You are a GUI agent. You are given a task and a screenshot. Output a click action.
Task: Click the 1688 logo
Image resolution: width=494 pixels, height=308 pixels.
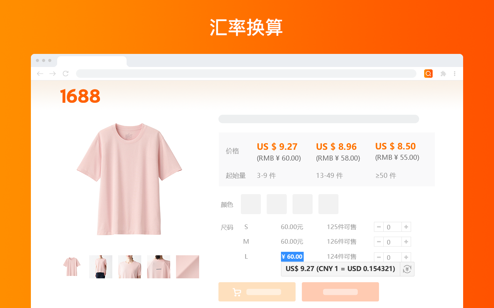coord(80,95)
